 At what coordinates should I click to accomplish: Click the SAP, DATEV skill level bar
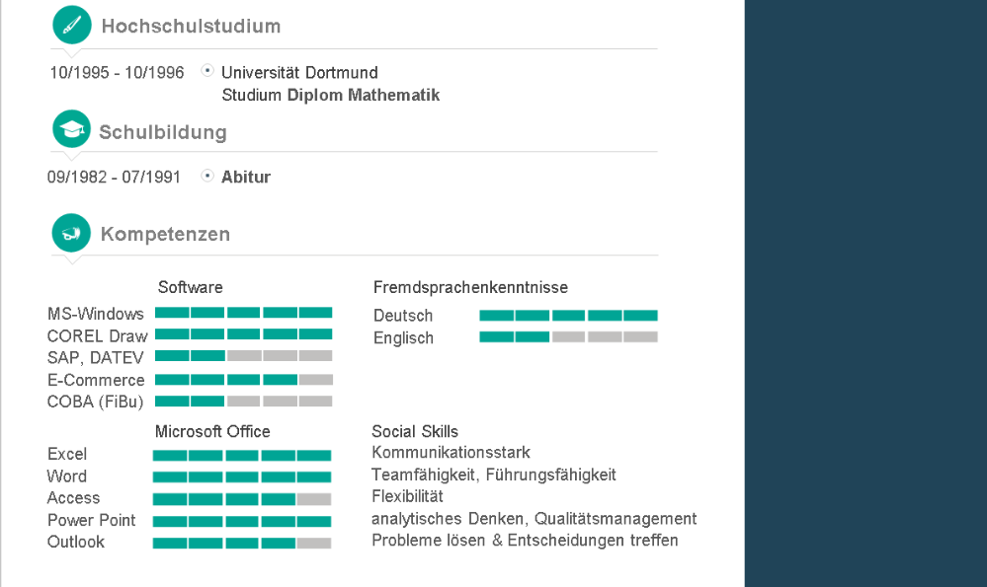coord(243,356)
